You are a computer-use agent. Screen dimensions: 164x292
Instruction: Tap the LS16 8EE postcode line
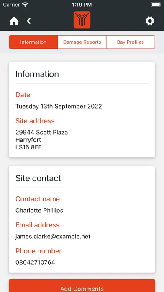(28, 147)
